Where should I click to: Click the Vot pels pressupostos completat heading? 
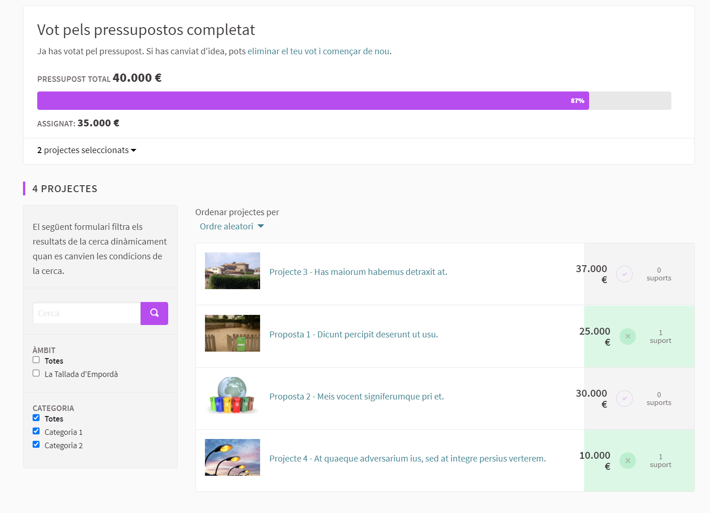tap(146, 30)
